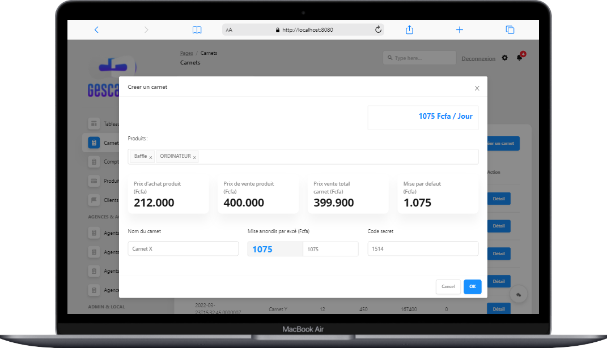Open a new tab with plus icon
The width and height of the screenshot is (607, 348).
pyautogui.click(x=460, y=30)
